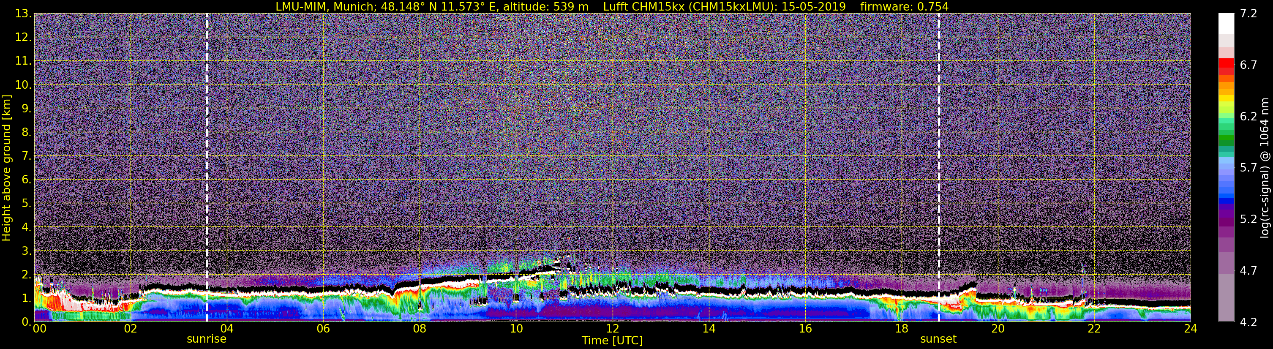Click the colorbar value '5.2'
1273x349 pixels.
[1248, 219]
